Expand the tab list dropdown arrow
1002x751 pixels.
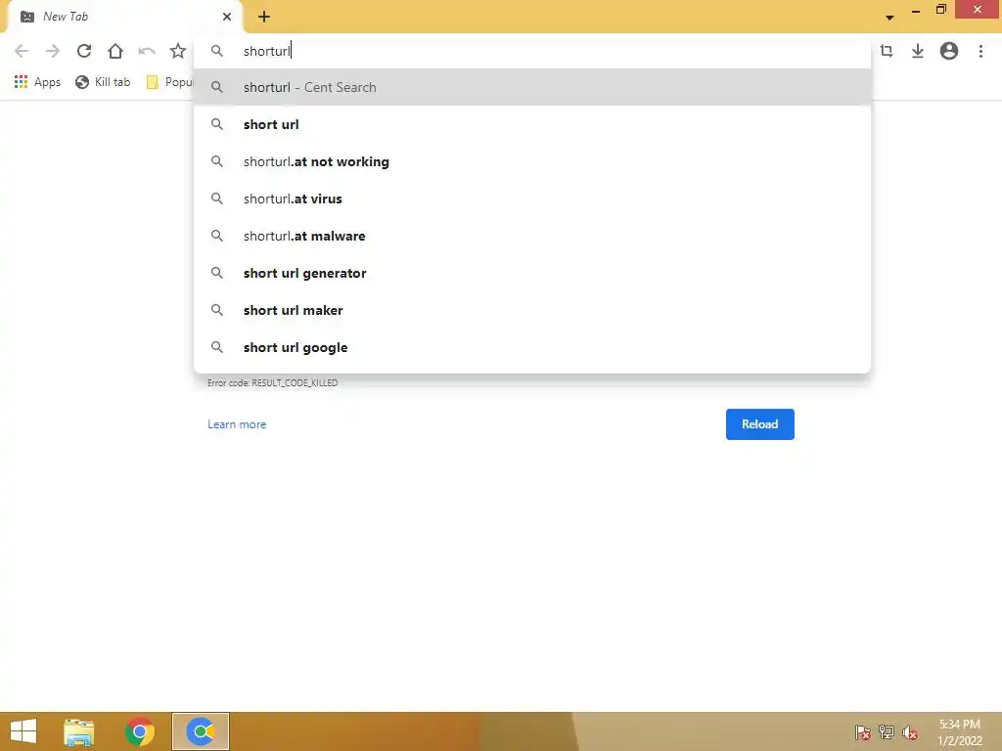[x=889, y=18]
